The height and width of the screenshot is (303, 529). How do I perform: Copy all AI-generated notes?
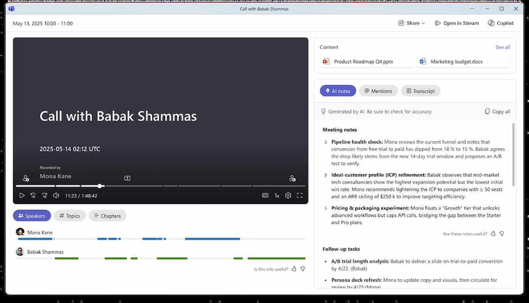[x=497, y=112]
